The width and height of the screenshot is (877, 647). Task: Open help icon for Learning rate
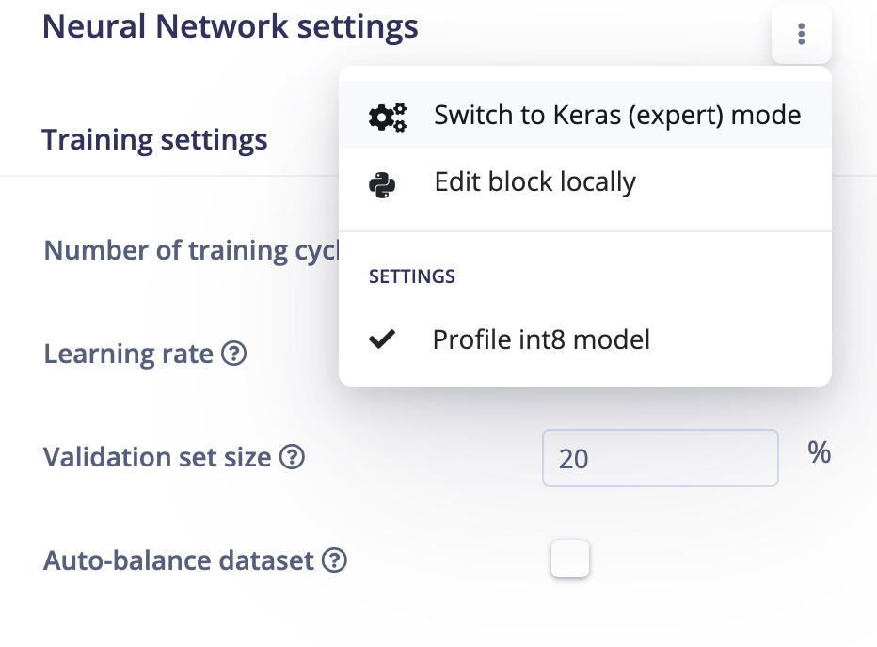point(233,354)
